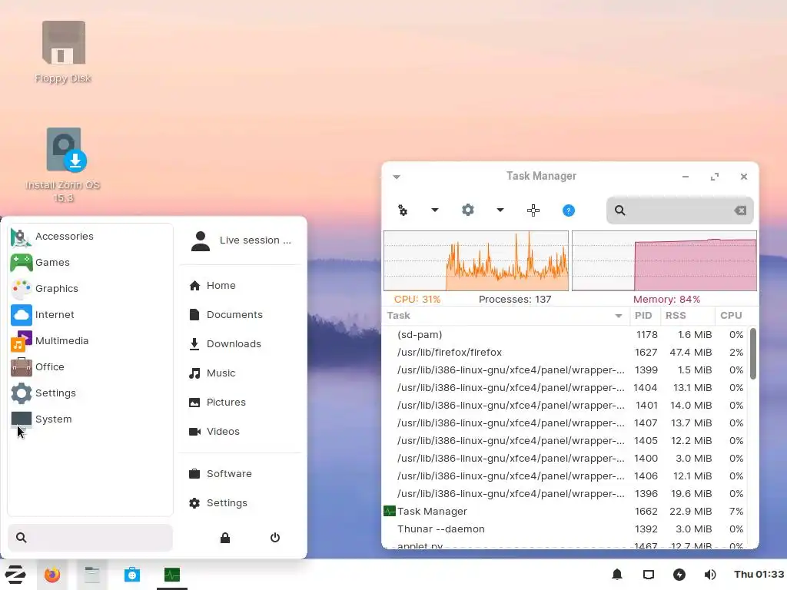Open the Software store taskbar icon
This screenshot has width=787, height=590.
[132, 575]
